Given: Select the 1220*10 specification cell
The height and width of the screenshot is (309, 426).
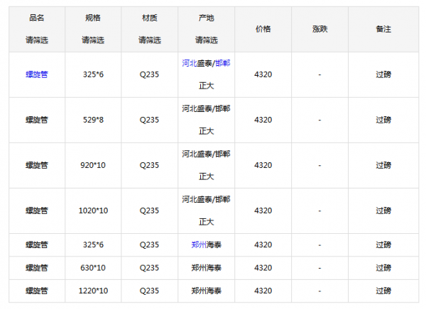Looking at the screenshot, I should point(93,291).
